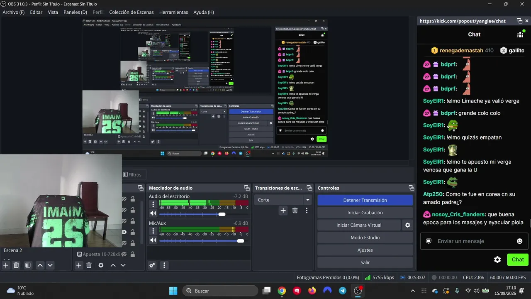531x299 pixels.
Task: Mute the Audio del escritorio channel
Action: (x=153, y=213)
